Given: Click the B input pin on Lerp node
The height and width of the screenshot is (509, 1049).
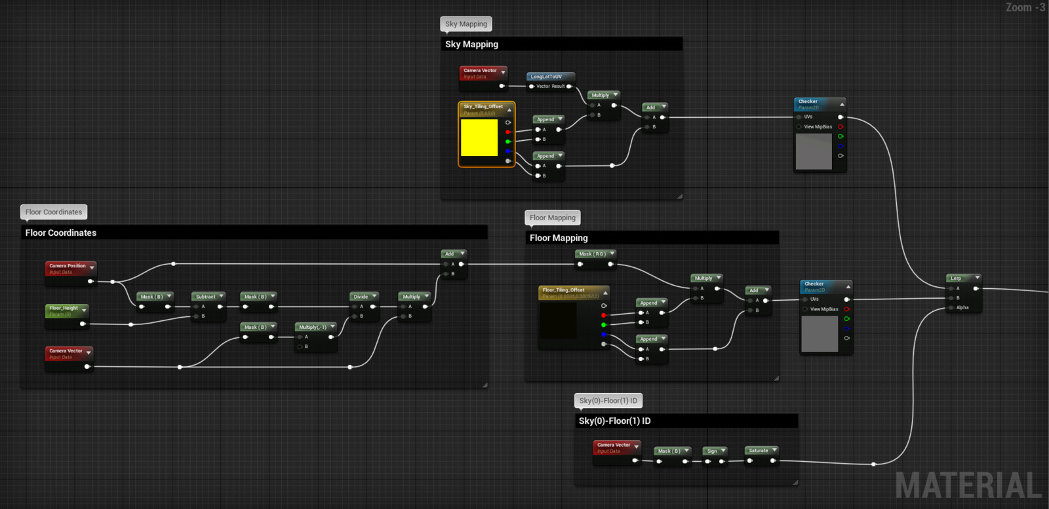Looking at the screenshot, I should [951, 298].
